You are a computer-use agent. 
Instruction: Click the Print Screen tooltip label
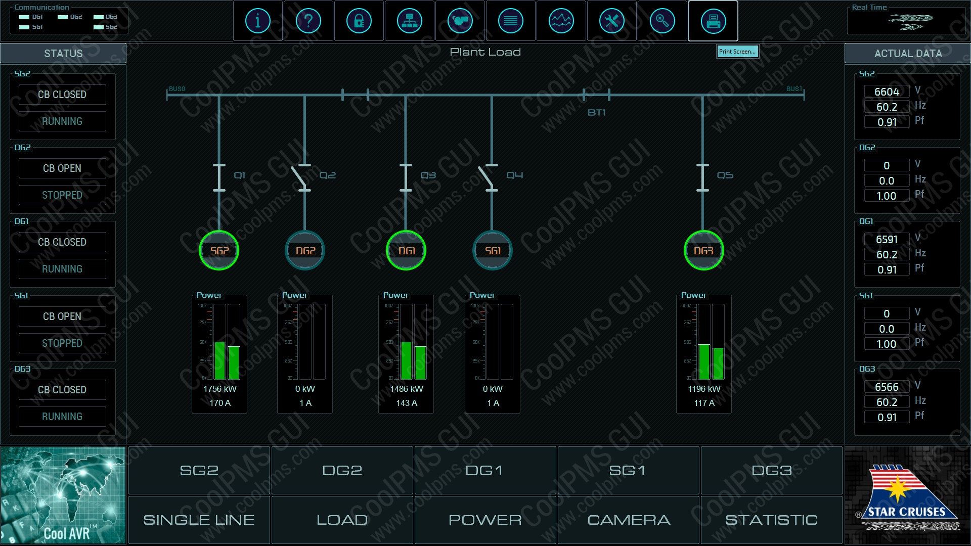(737, 52)
